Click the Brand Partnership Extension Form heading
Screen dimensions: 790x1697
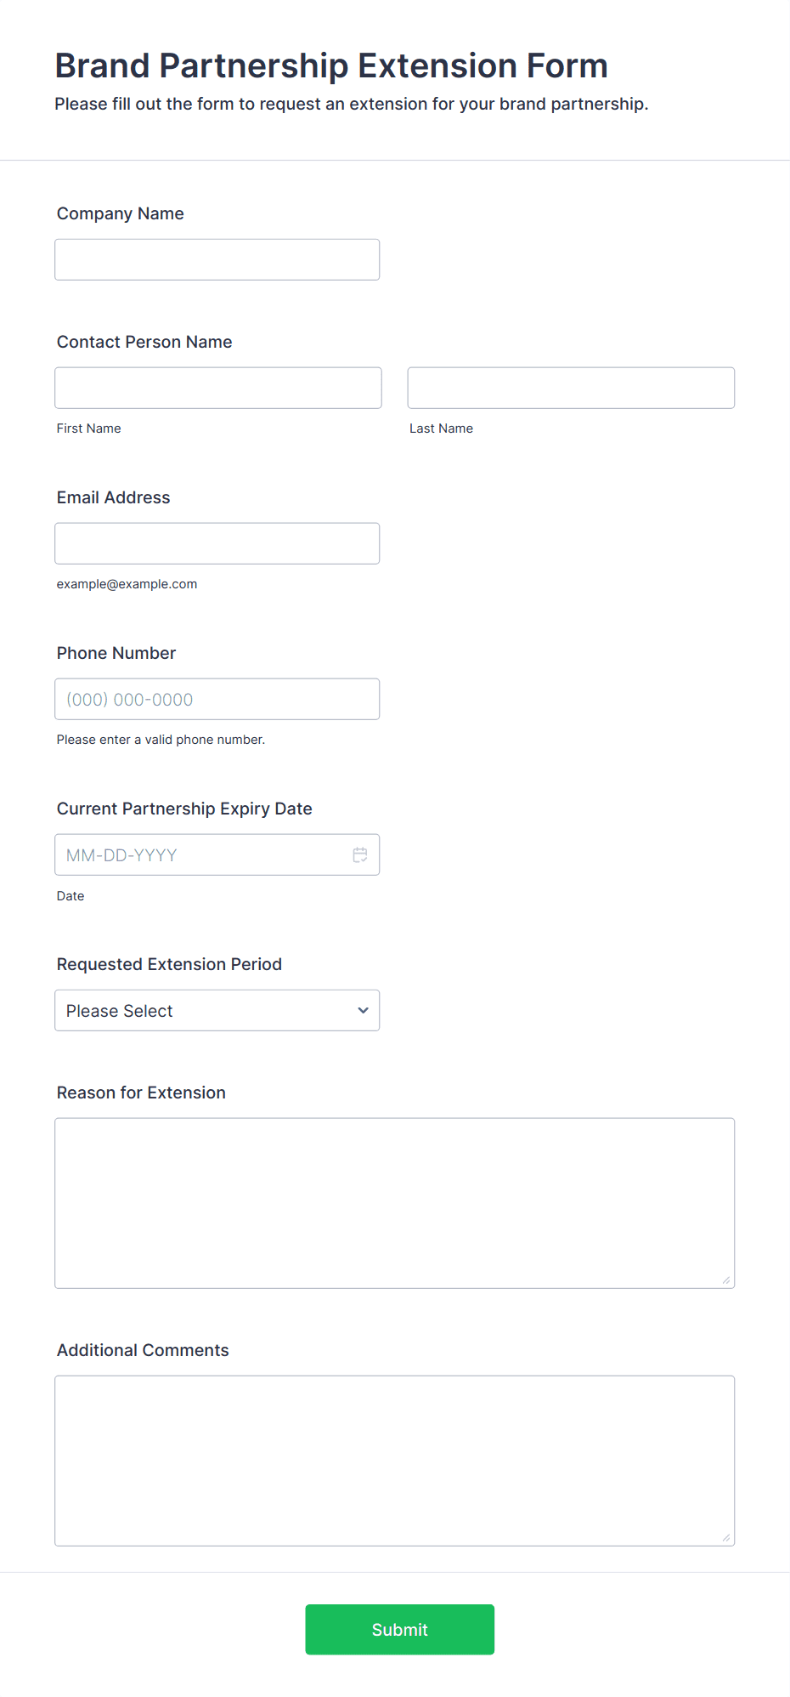click(x=331, y=65)
